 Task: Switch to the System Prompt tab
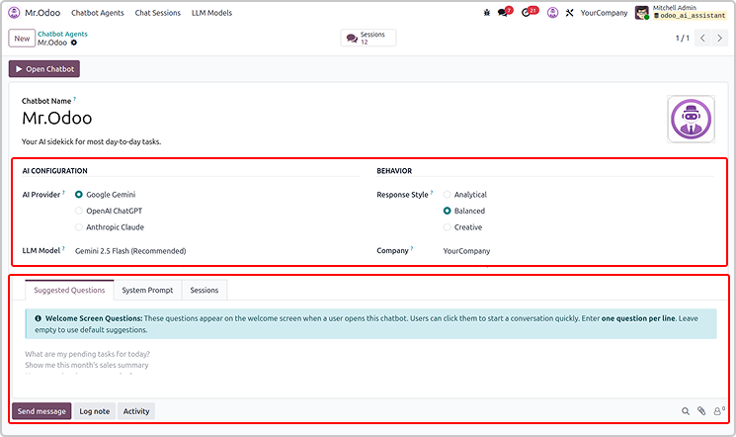[147, 290]
